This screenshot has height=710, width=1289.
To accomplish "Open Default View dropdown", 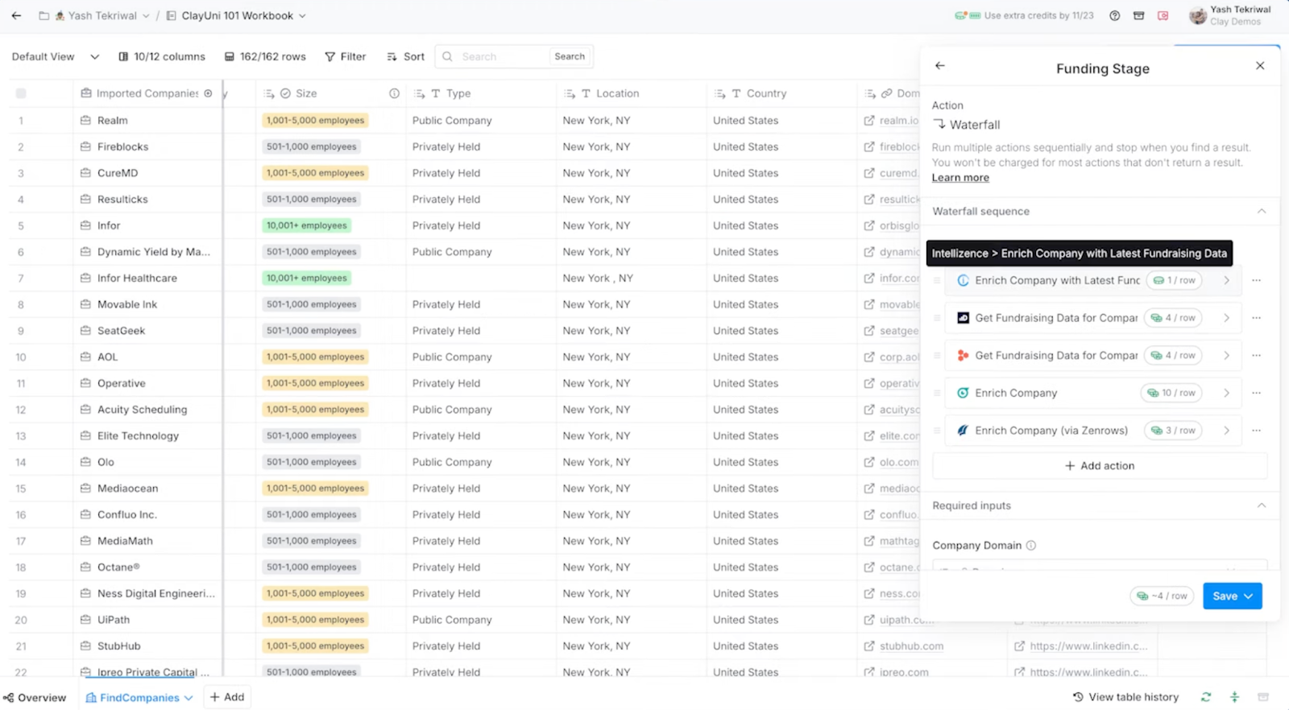I will [x=56, y=56].
